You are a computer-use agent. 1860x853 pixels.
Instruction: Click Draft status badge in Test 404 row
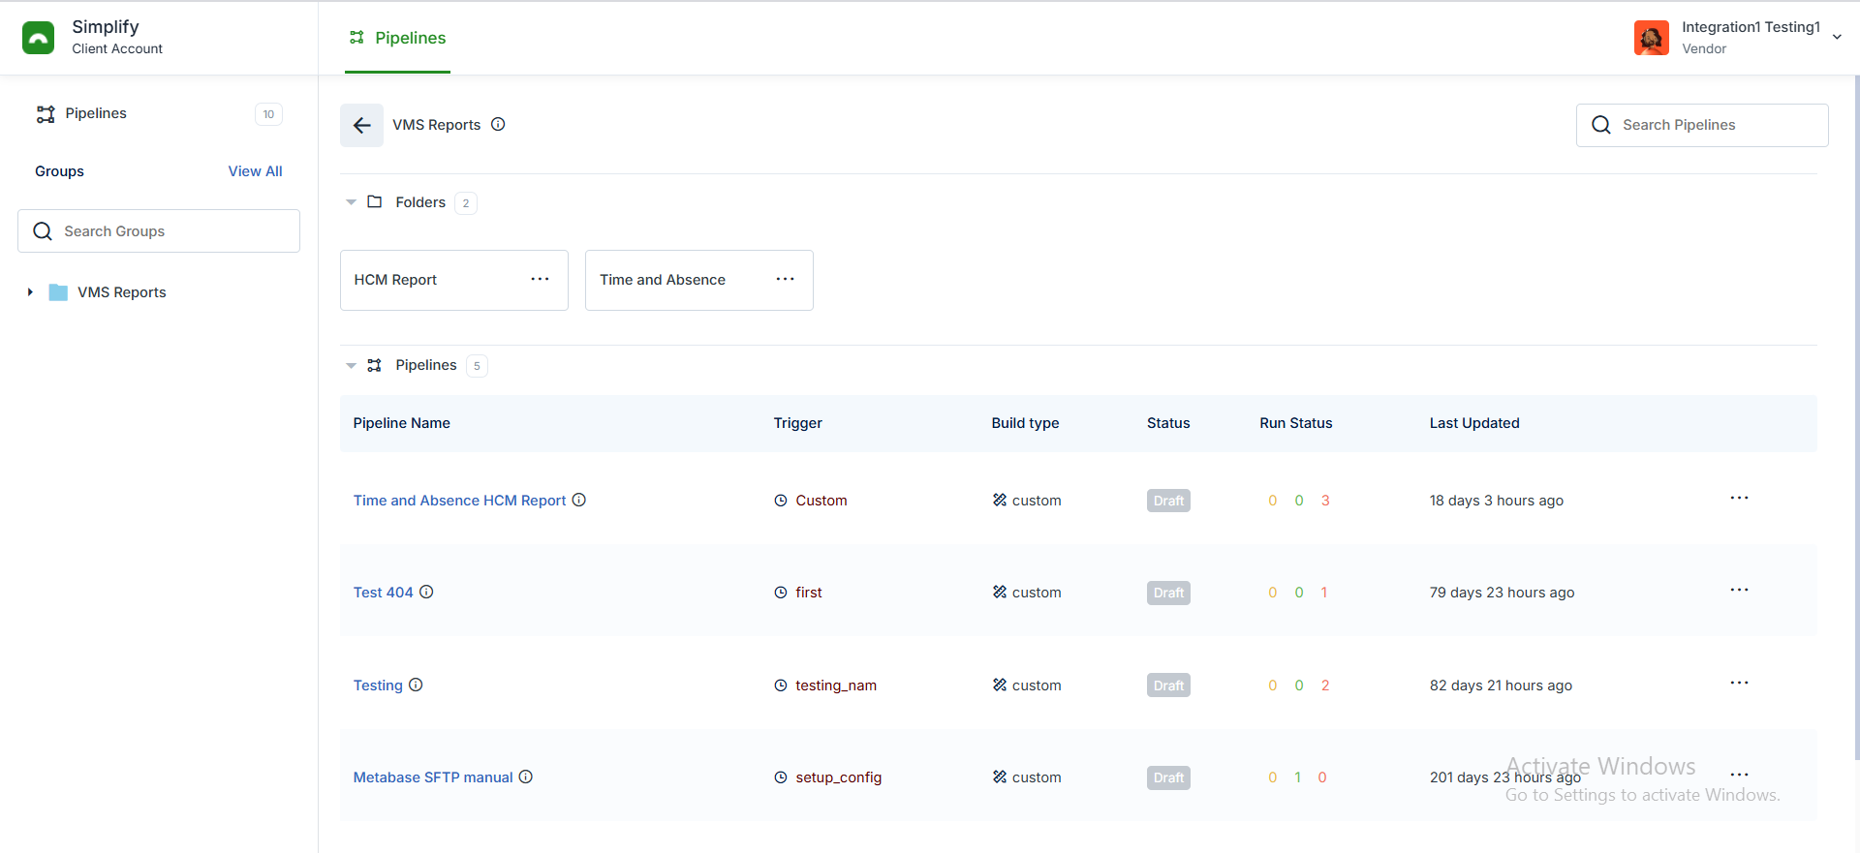tap(1168, 593)
